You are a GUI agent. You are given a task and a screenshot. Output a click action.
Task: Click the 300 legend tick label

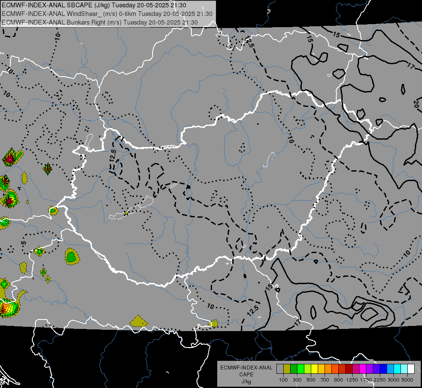click(x=297, y=380)
